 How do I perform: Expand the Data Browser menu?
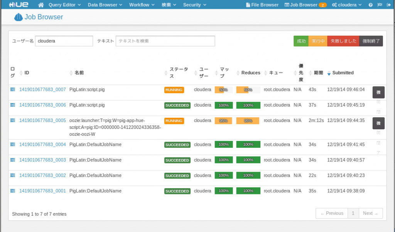coord(105,5)
